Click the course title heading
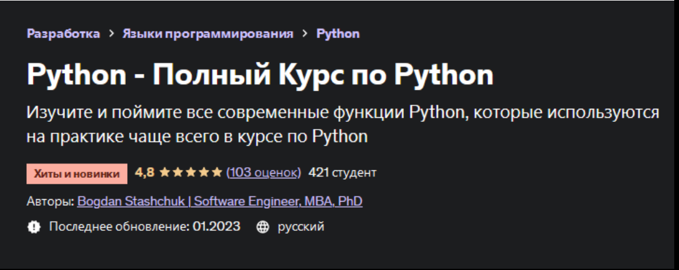Screen dimensions: 679x270 click(260, 74)
